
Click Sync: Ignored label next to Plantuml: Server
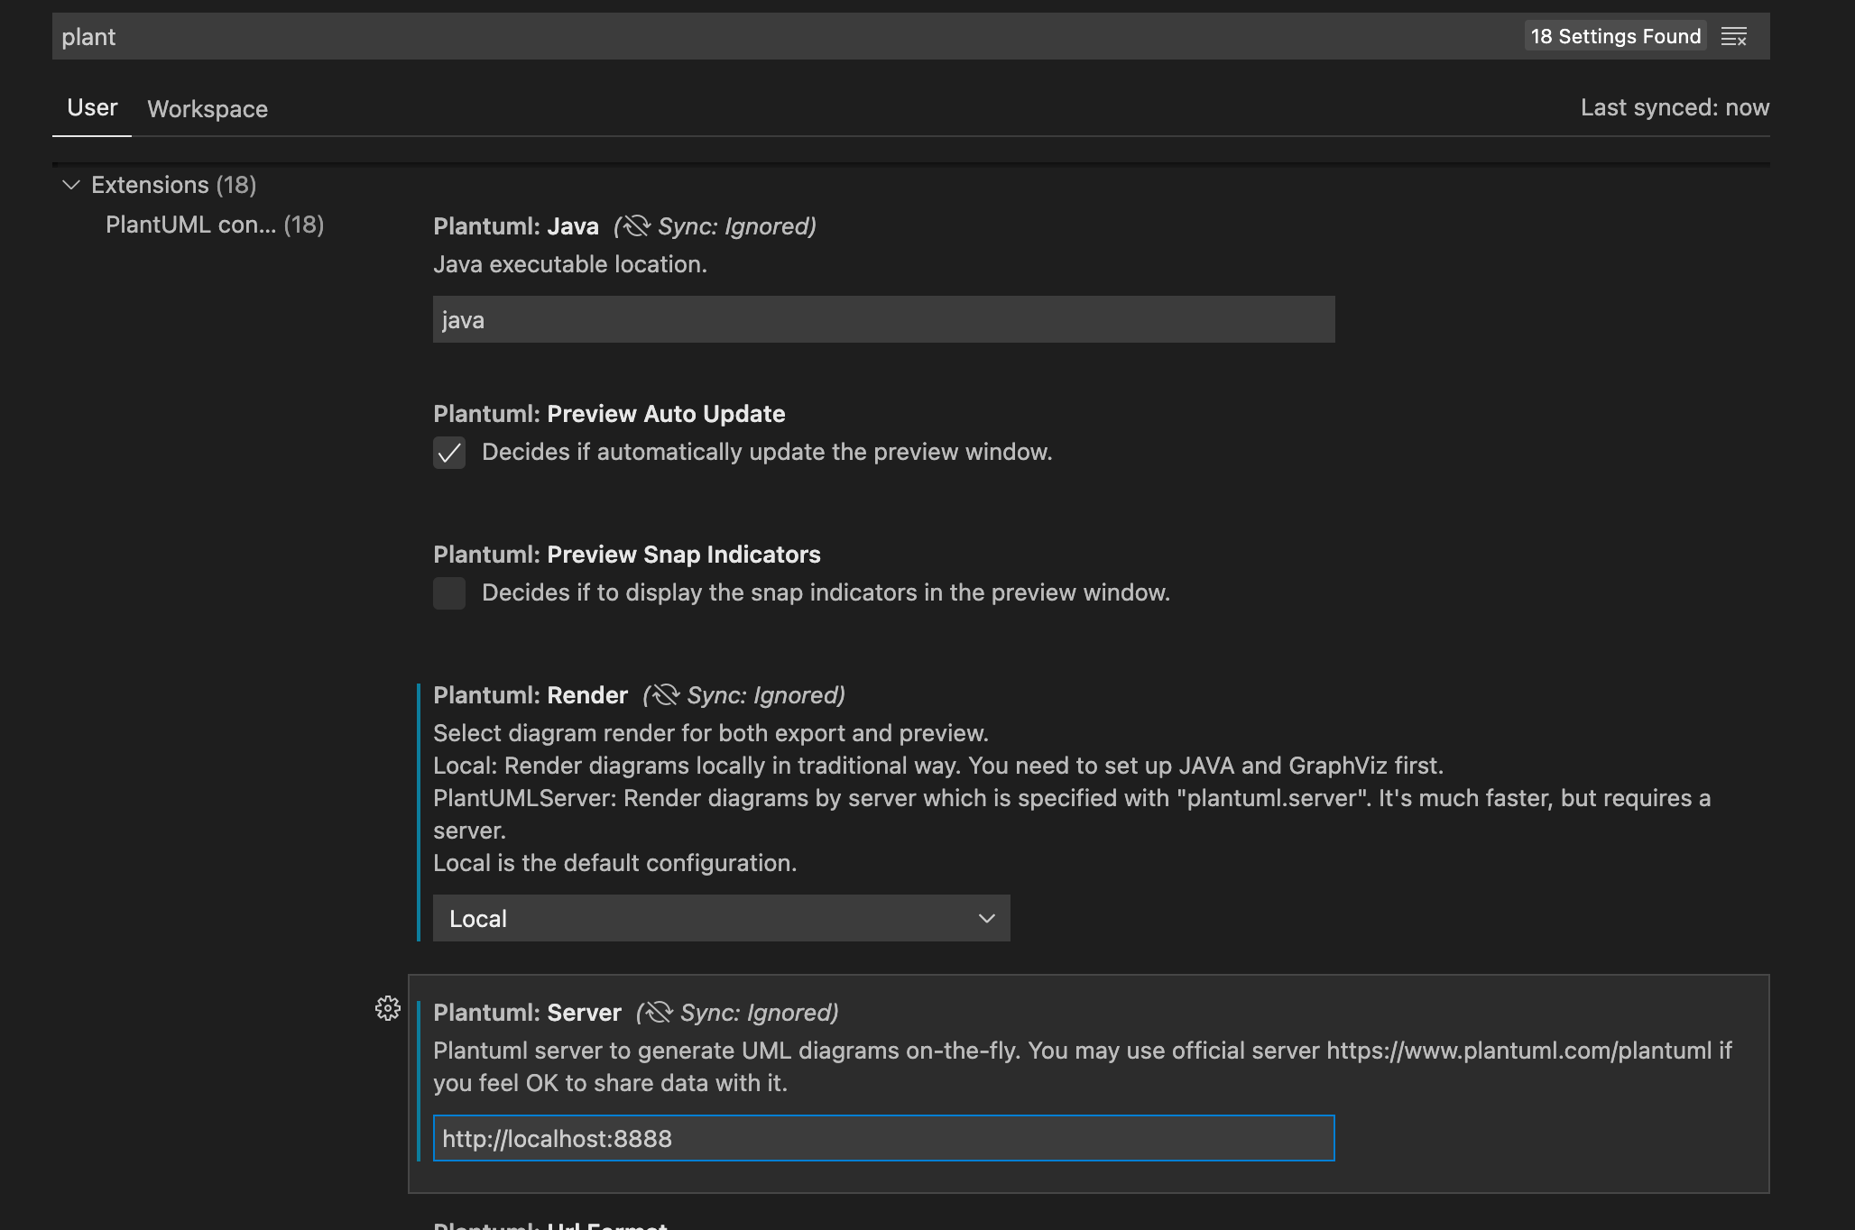coord(759,1013)
